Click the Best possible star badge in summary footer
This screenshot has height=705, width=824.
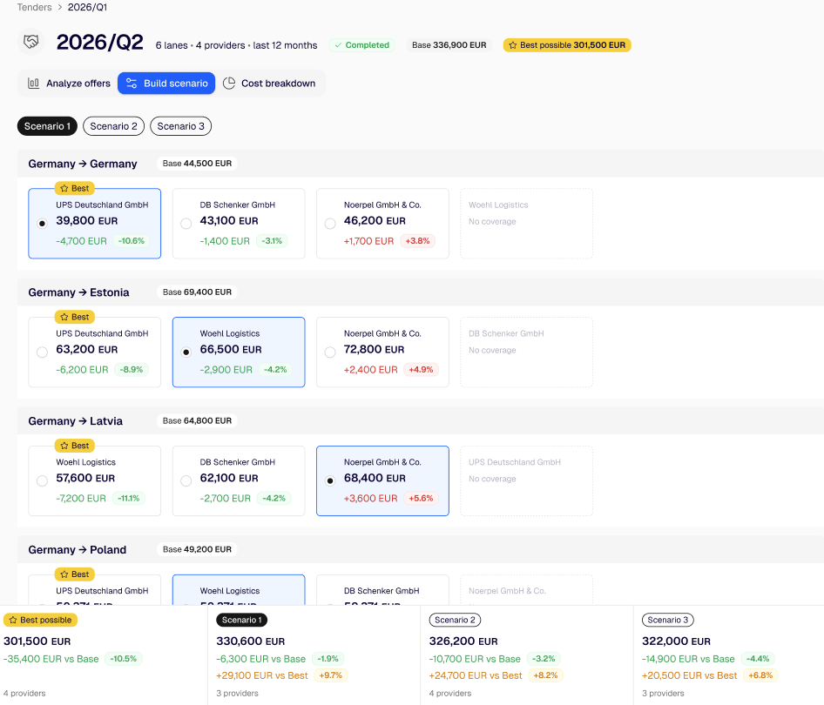coord(40,620)
